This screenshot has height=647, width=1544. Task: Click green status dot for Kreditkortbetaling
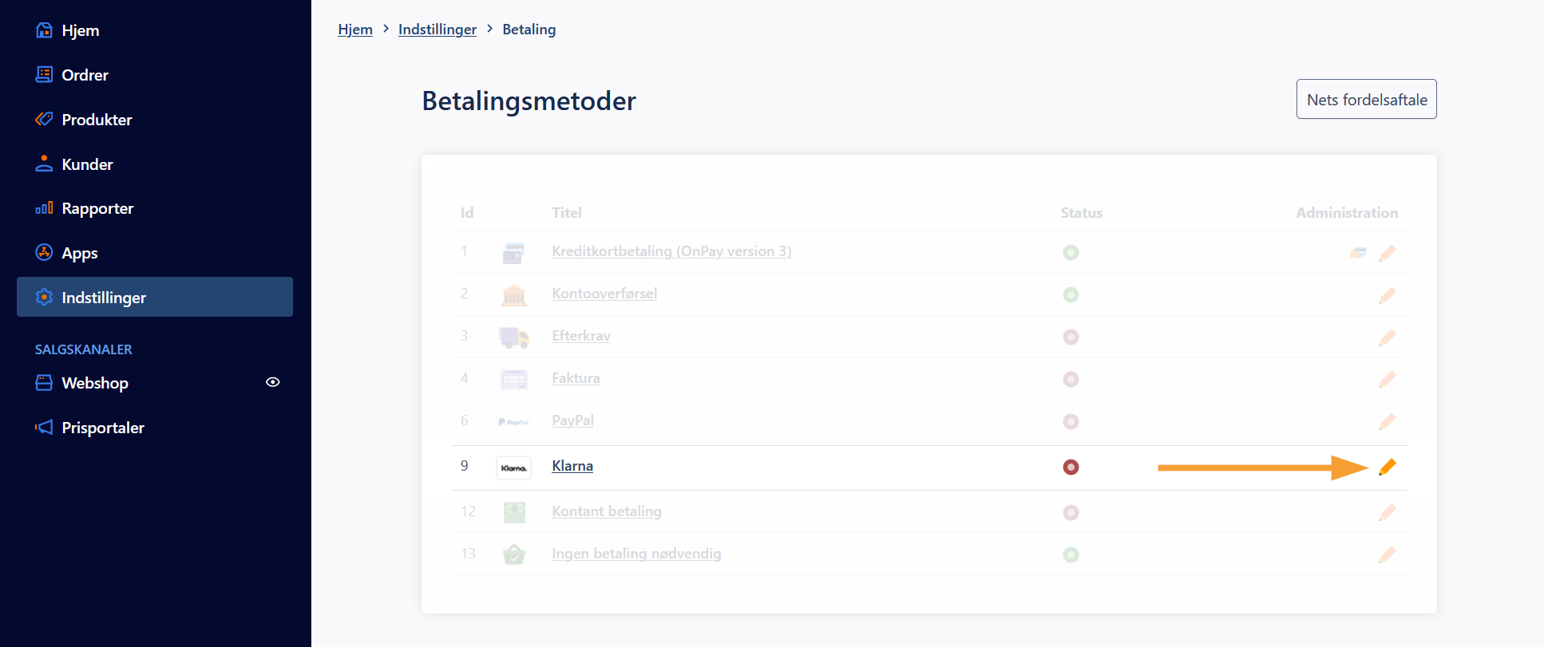(1071, 253)
